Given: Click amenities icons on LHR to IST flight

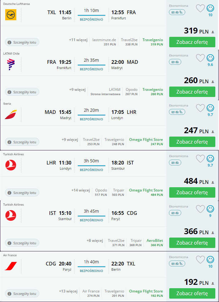Looking at the screenshot, I should point(175,163).
